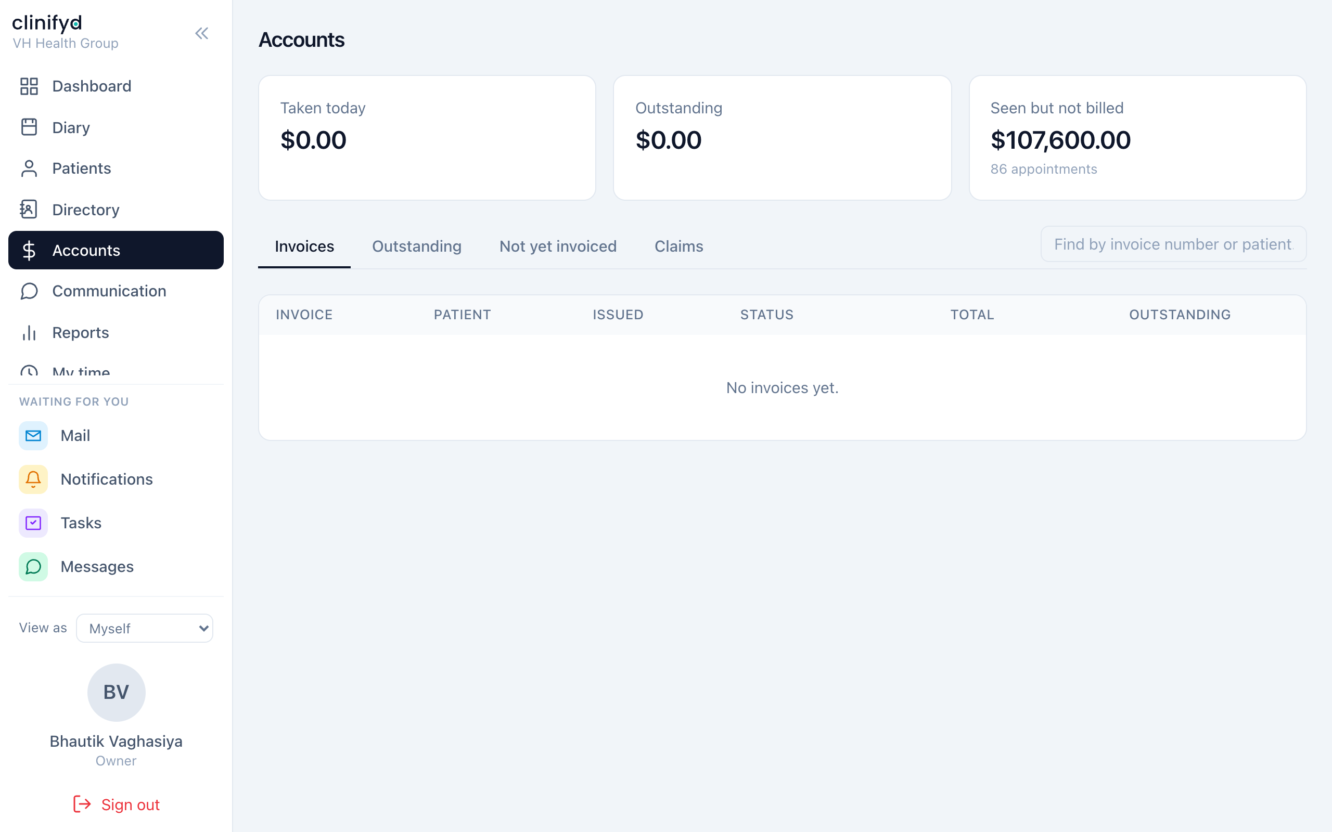Open the Dashboard grid icon
Viewport: 1332px width, 832px height.
coord(29,86)
